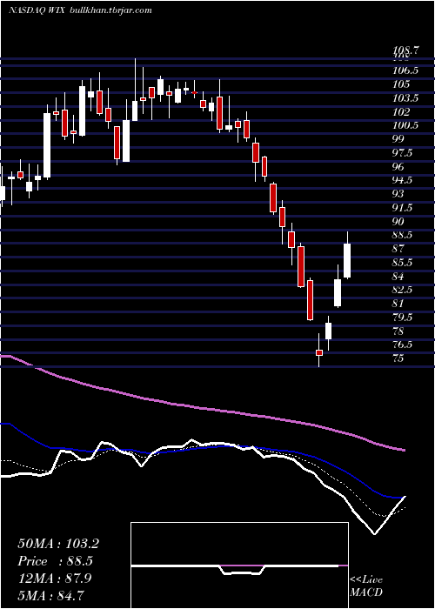Click the 103.5 price axis label

[x=406, y=98]
